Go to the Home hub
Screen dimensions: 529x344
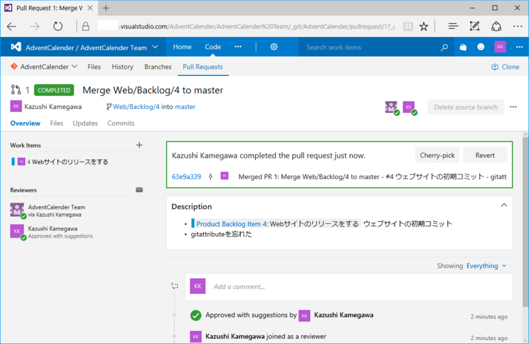pos(183,47)
